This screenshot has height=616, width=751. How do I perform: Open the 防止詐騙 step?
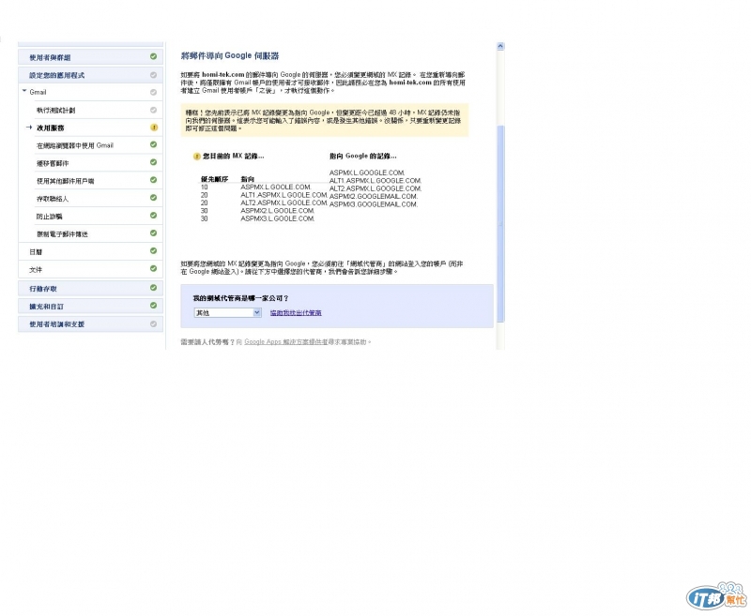(x=50, y=217)
